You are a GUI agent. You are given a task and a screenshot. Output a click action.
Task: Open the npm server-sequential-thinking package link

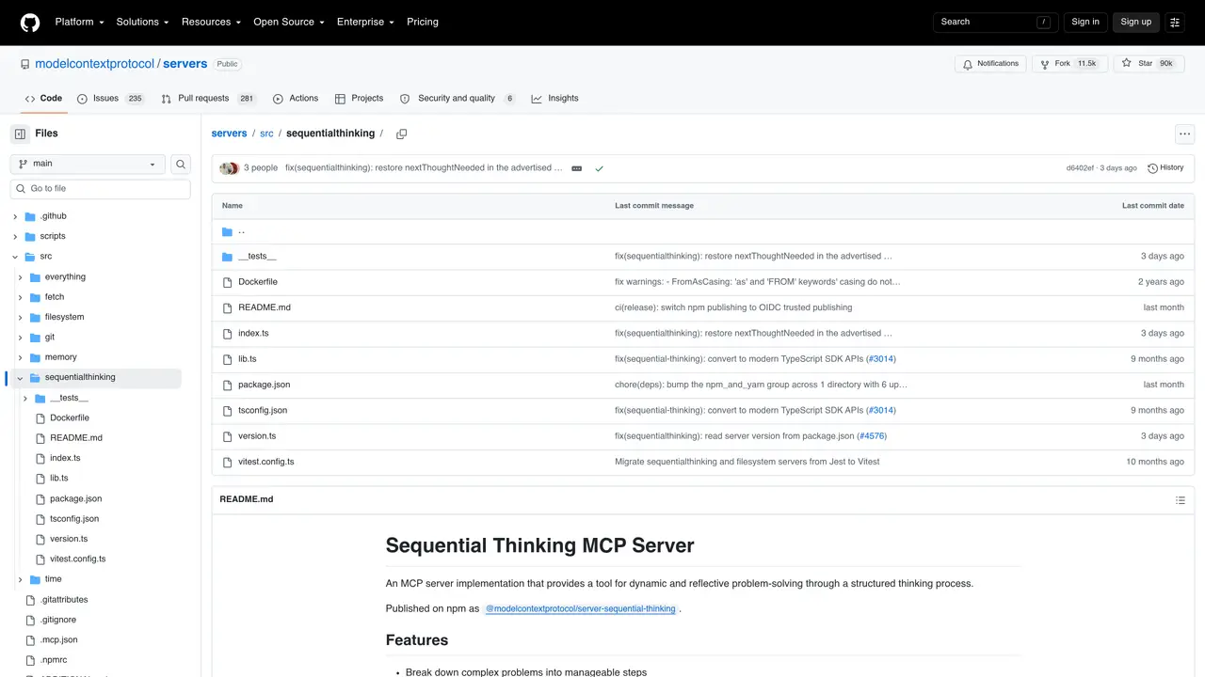click(580, 609)
